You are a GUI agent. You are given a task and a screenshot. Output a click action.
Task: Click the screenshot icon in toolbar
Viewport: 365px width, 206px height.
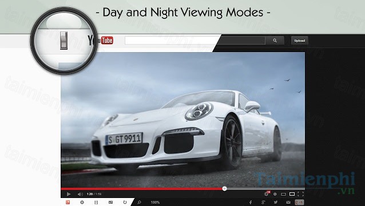(x=110, y=202)
